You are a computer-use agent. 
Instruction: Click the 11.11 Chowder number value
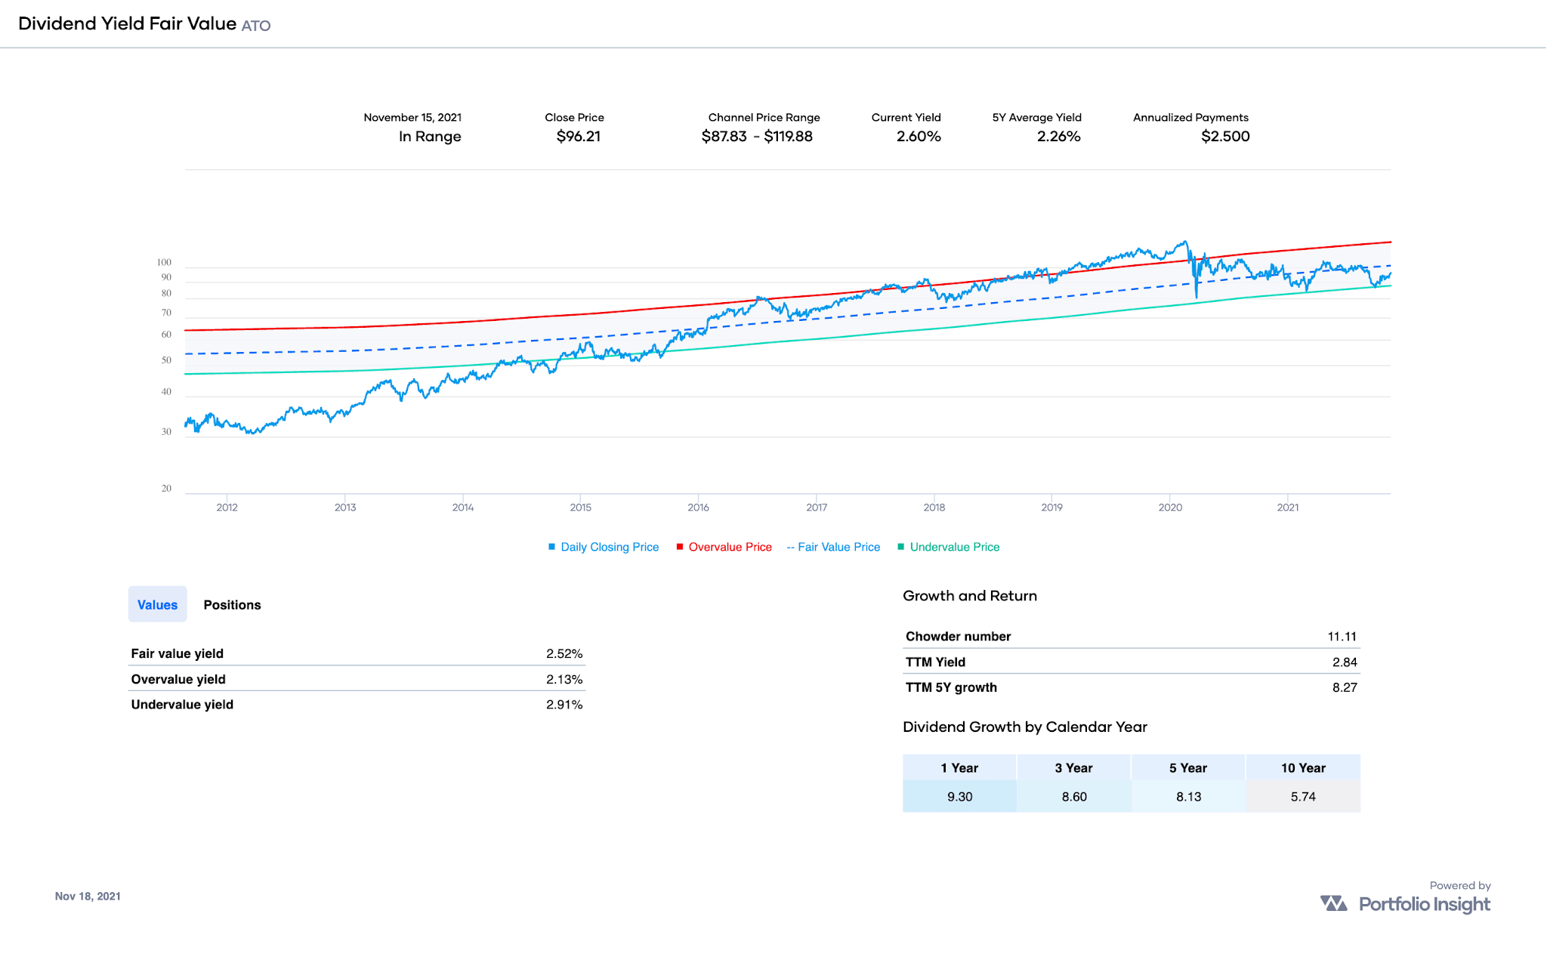point(1342,636)
